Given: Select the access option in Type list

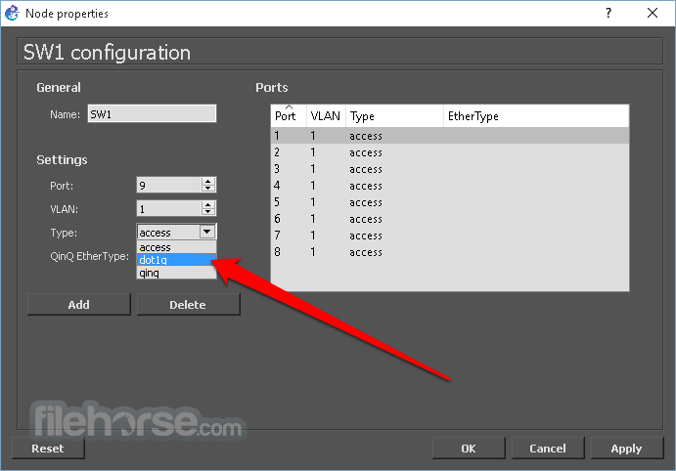Looking at the screenshot, I should [x=176, y=247].
